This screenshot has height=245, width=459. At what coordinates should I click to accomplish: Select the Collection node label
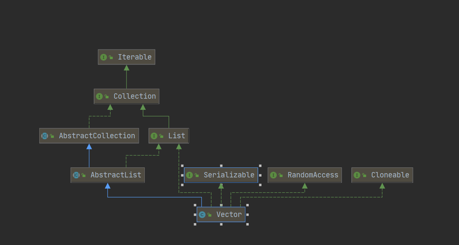pyautogui.click(x=134, y=96)
